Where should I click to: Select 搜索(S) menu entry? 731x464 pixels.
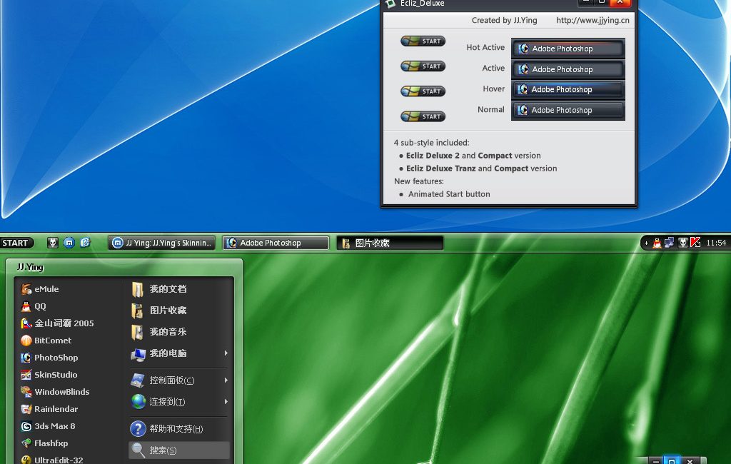pos(179,450)
